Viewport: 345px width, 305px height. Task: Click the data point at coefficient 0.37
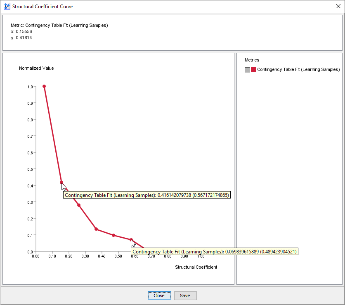coord(96,229)
